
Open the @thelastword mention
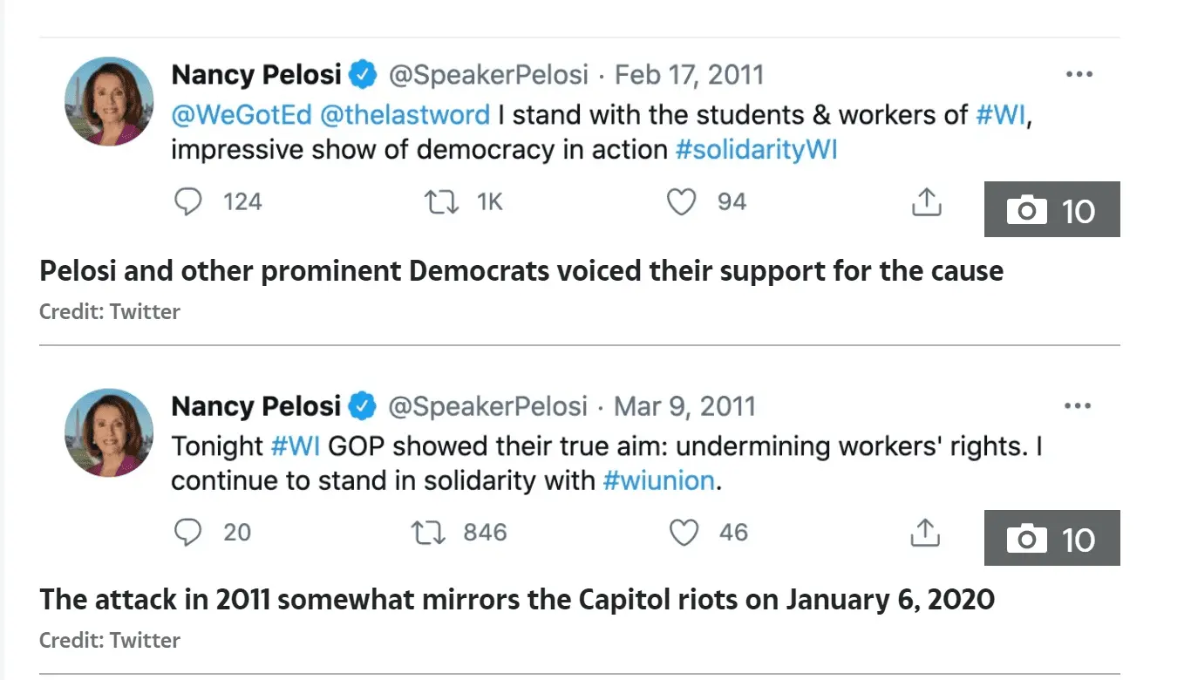tap(406, 114)
